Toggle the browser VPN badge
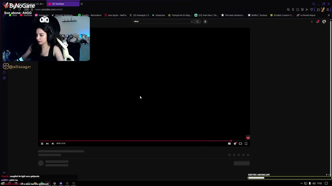 point(26,10)
